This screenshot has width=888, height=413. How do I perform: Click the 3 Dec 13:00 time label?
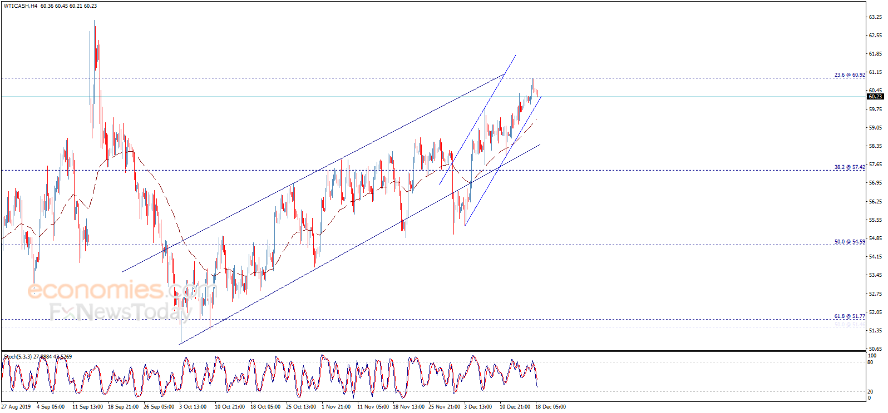[x=478, y=407]
